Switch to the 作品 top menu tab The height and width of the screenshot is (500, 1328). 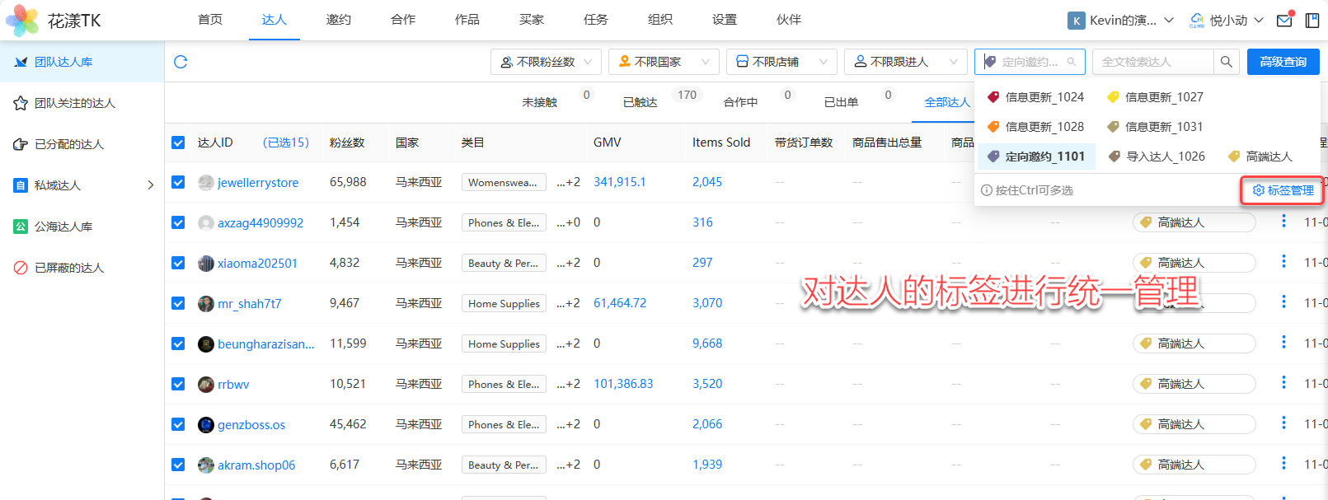click(x=467, y=20)
